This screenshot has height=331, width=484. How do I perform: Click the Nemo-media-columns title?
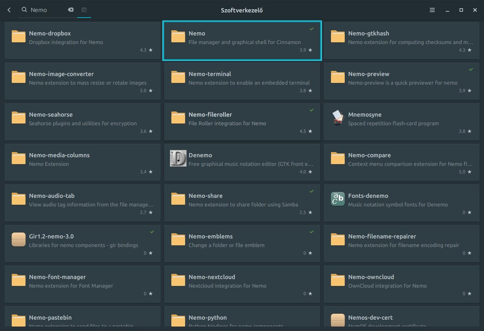click(x=59, y=155)
